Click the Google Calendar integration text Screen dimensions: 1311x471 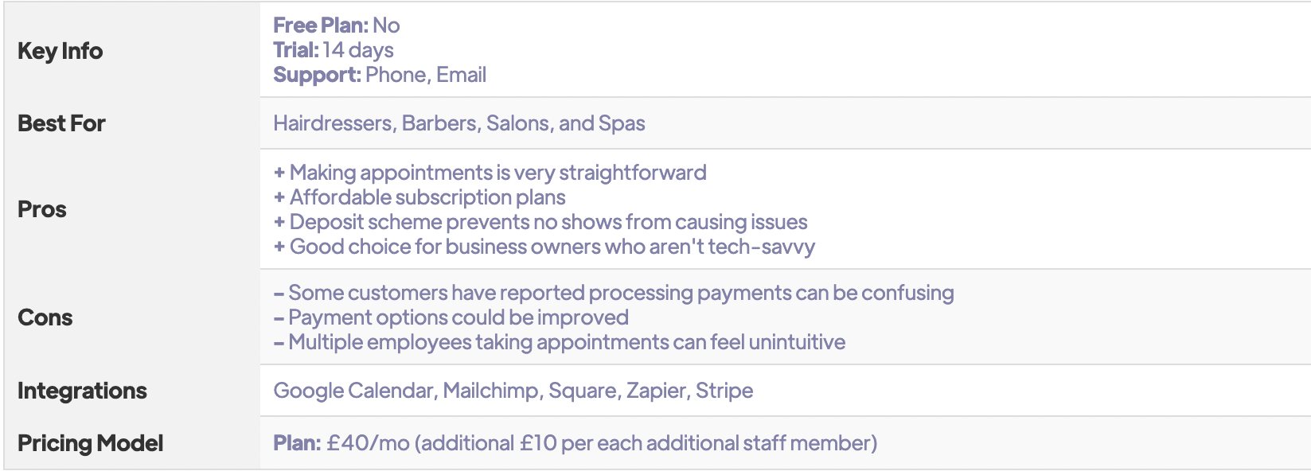click(353, 391)
